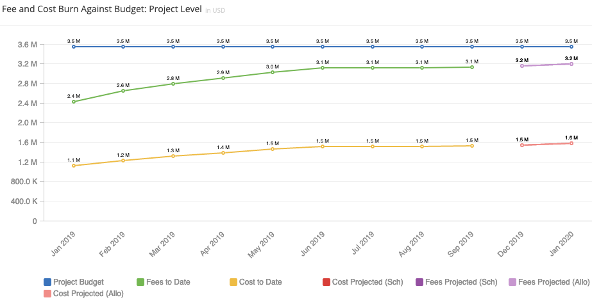Click Cost to Date point at Apr 2019
The image size is (592, 300).
(223, 153)
